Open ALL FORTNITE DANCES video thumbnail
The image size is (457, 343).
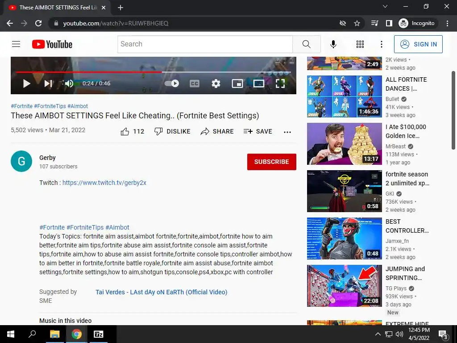pos(344,96)
